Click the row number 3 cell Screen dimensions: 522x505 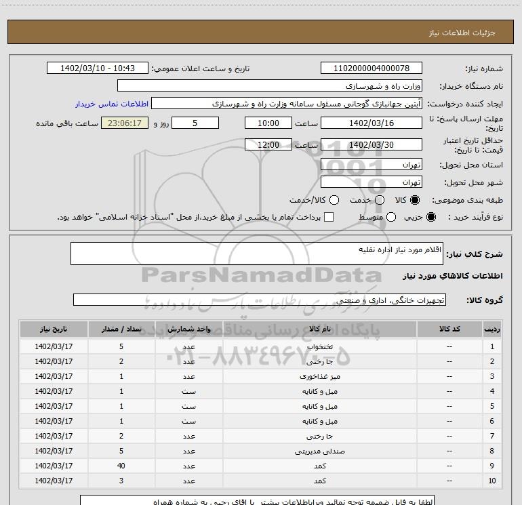492,376
